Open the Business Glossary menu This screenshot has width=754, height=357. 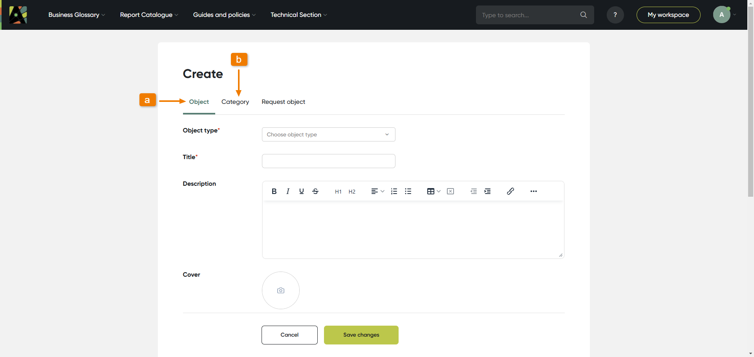(77, 15)
